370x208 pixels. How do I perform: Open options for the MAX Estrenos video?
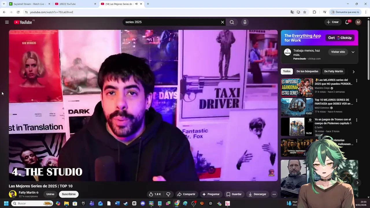click(356, 100)
